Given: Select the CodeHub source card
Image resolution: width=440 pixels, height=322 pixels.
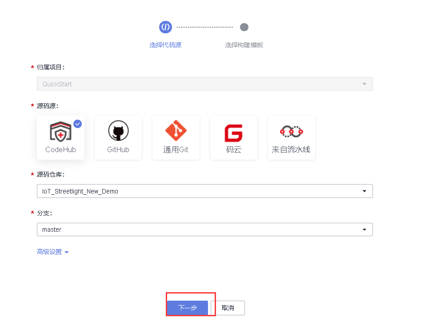Looking at the screenshot, I should click(60, 137).
